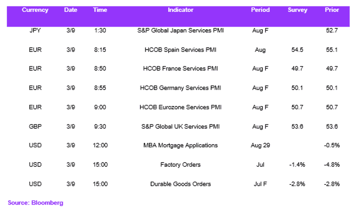Click the Indicator column header
Screen dimensions: 353x211
[x=180, y=10]
